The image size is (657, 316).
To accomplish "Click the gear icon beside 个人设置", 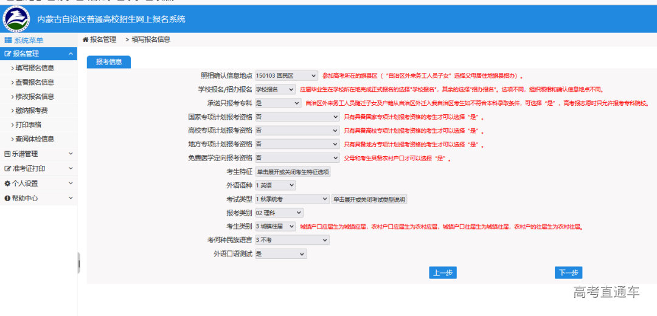I will tap(7, 184).
